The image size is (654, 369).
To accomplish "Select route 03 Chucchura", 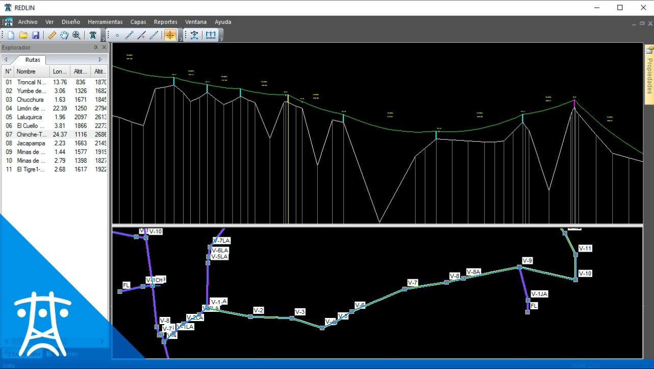I will tap(55, 100).
